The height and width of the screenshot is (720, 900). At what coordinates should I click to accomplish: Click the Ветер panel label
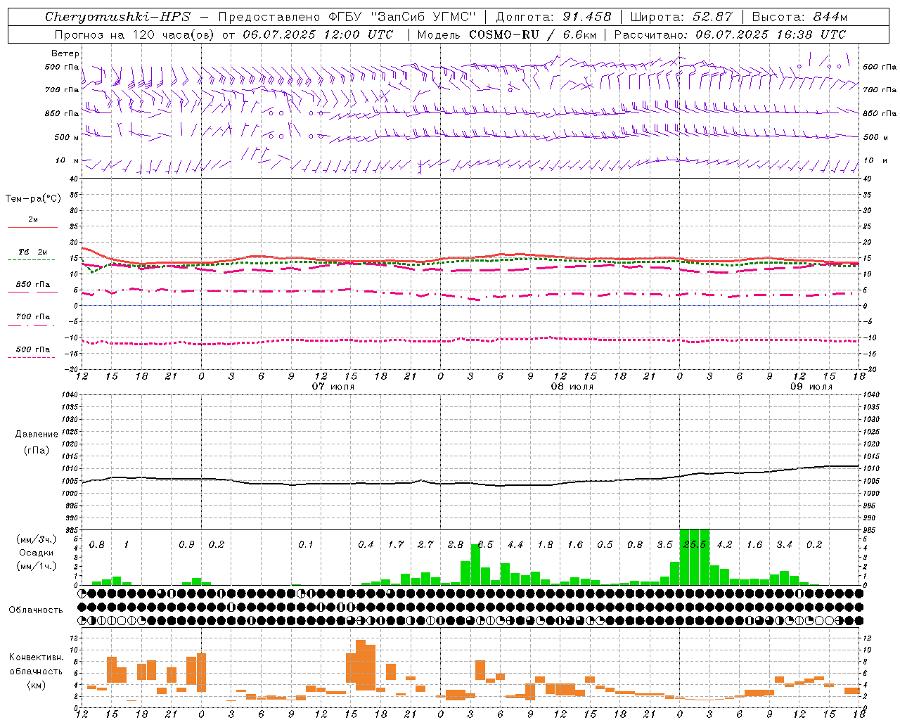click(65, 53)
